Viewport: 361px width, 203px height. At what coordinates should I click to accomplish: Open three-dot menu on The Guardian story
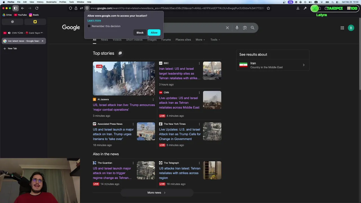(x=133, y=163)
